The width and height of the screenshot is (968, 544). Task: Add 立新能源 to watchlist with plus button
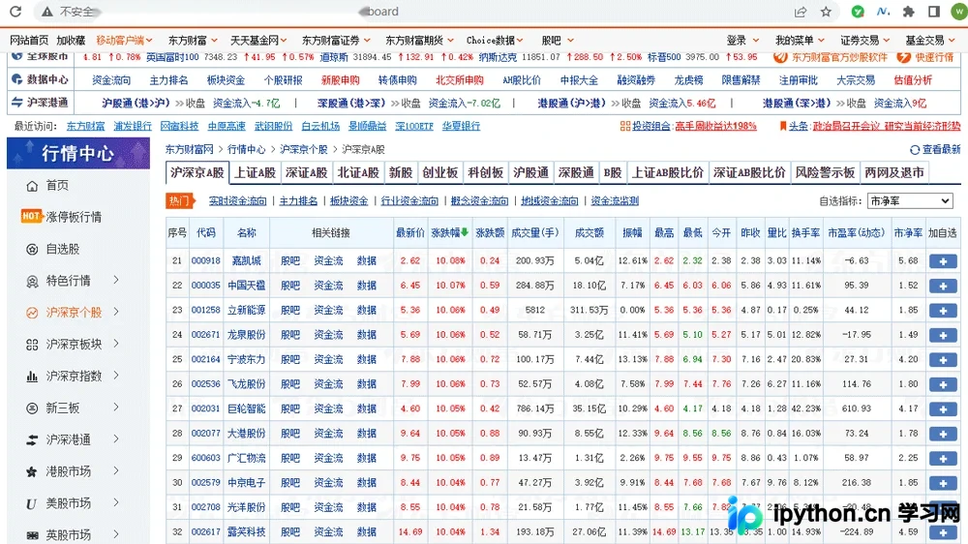[943, 311]
